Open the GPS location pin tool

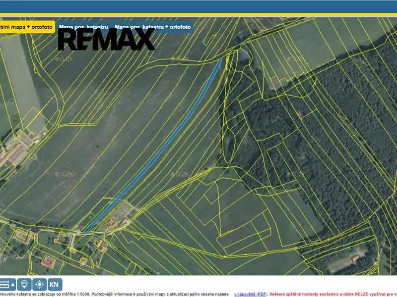(x=24, y=284)
